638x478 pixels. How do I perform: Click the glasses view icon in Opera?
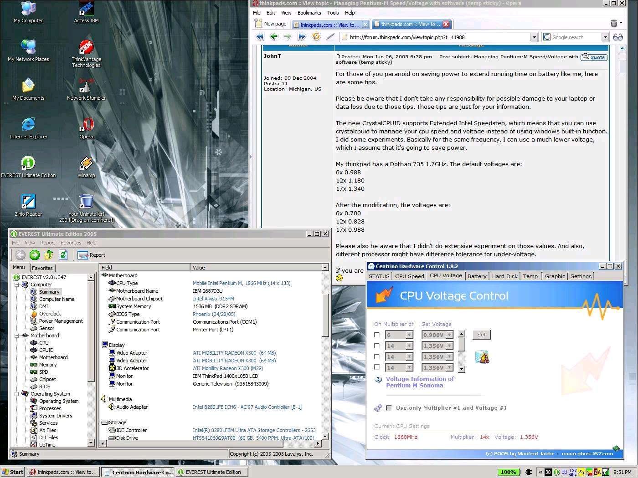(x=617, y=37)
